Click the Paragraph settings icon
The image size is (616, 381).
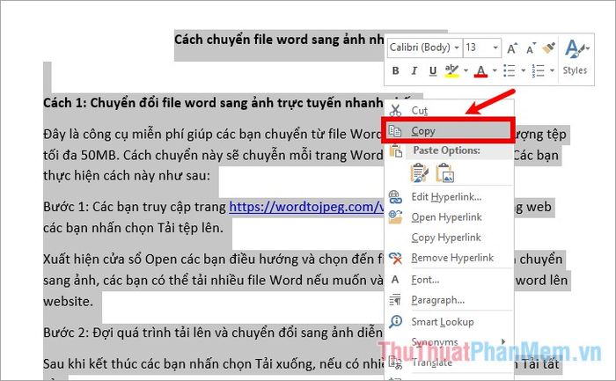[x=395, y=300]
